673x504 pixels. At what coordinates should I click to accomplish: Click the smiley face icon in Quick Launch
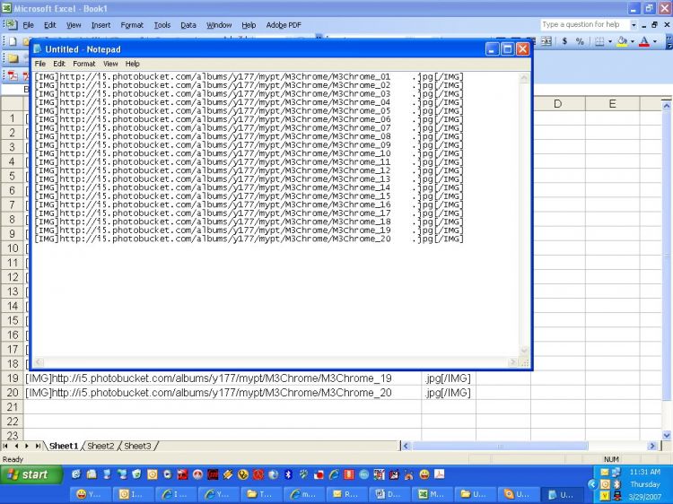point(424,474)
